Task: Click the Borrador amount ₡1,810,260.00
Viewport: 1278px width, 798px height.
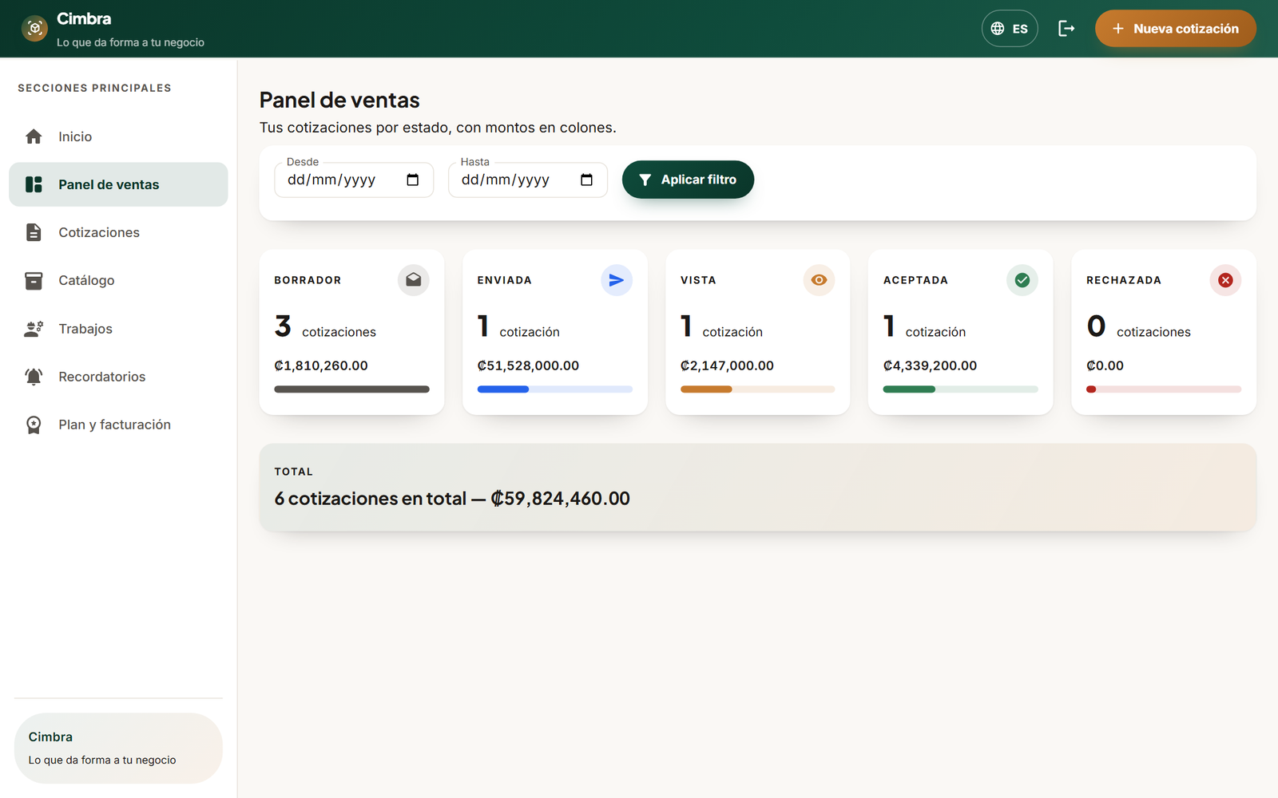Action: click(x=321, y=365)
